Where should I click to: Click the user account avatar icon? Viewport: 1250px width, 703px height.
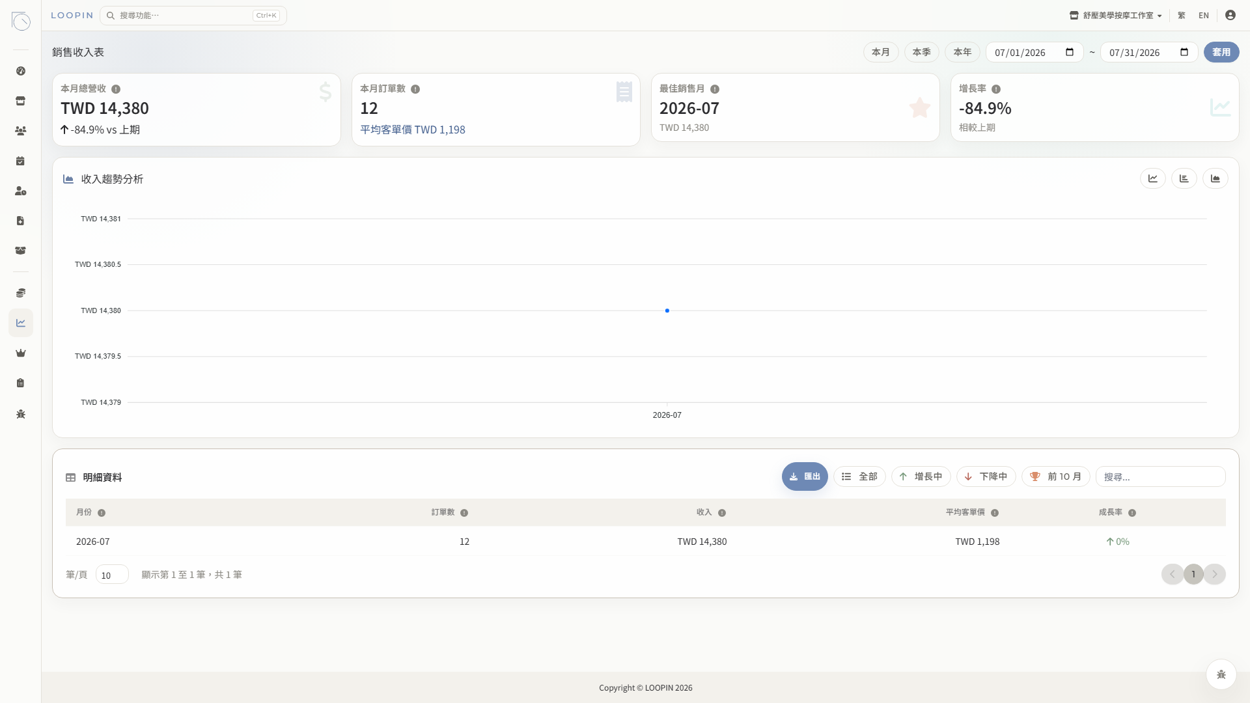click(x=1230, y=15)
